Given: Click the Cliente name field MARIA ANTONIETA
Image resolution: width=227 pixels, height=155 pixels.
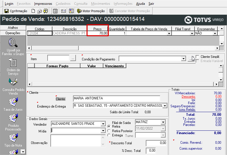Looking at the screenshot, I should click(x=117, y=98).
